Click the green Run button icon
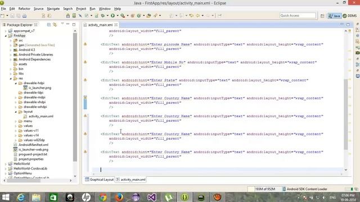 [112, 16]
